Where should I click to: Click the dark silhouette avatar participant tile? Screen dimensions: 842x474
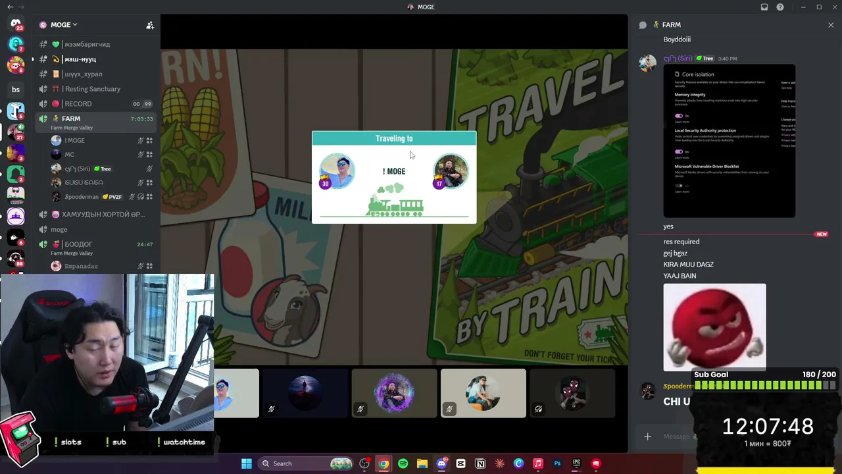coord(305,393)
